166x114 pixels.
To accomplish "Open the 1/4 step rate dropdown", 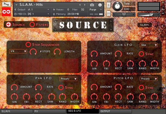I will click(x=18, y=51).
